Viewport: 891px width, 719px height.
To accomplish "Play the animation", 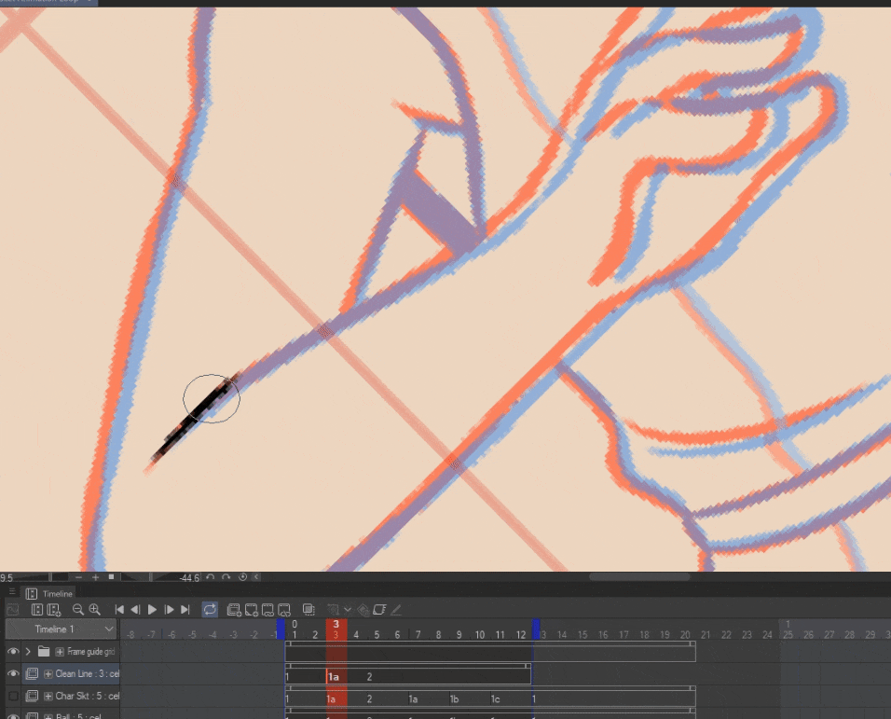I will 152,610.
